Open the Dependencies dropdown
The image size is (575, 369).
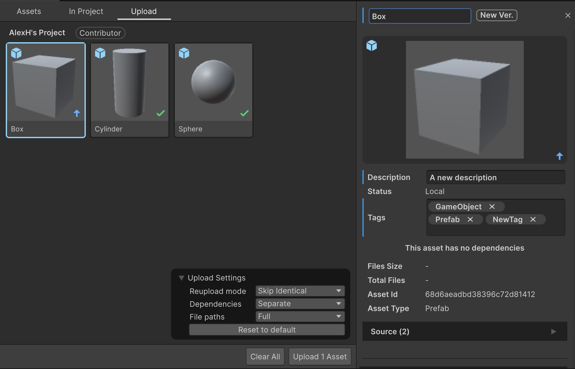(300, 304)
